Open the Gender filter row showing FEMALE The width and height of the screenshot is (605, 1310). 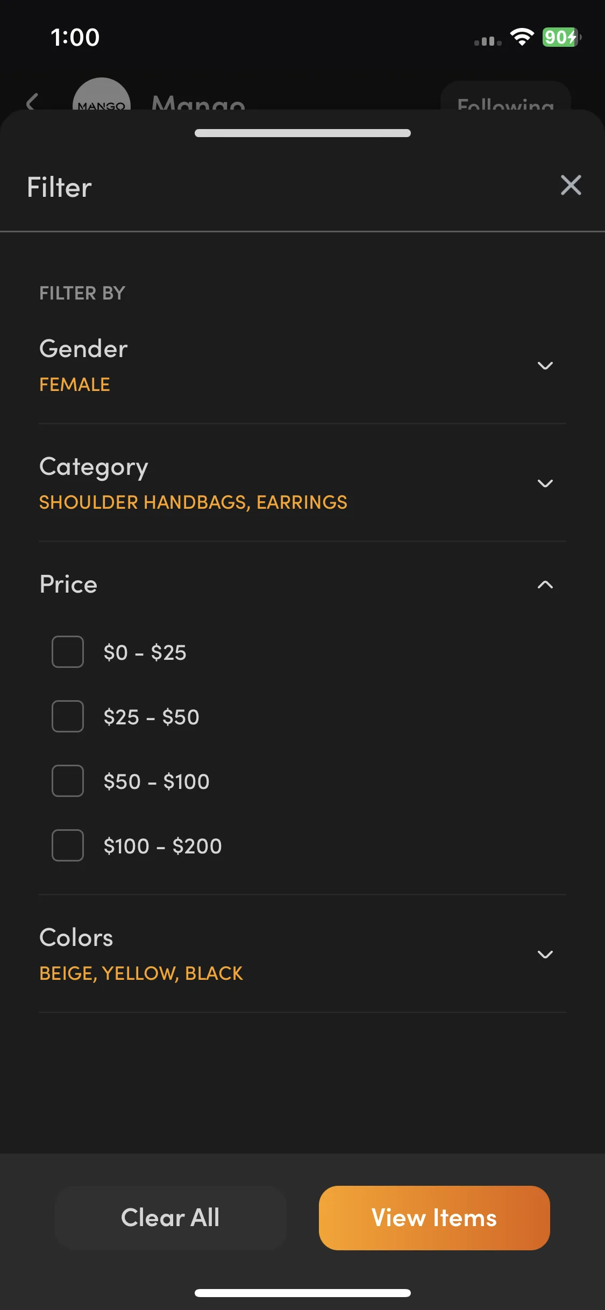pyautogui.click(x=302, y=366)
